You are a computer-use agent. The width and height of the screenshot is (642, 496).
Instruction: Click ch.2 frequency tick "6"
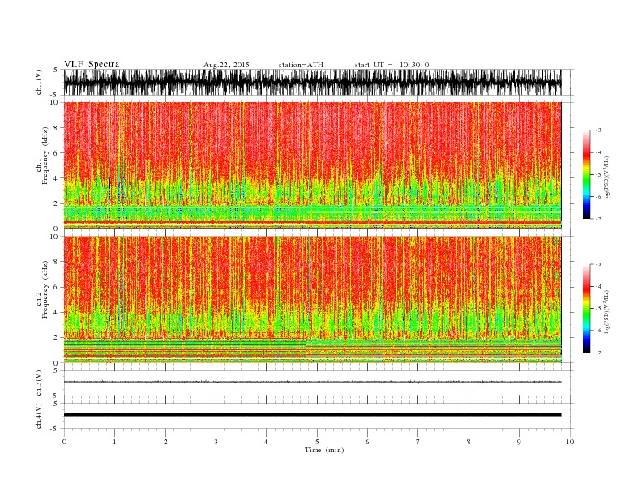coord(56,287)
